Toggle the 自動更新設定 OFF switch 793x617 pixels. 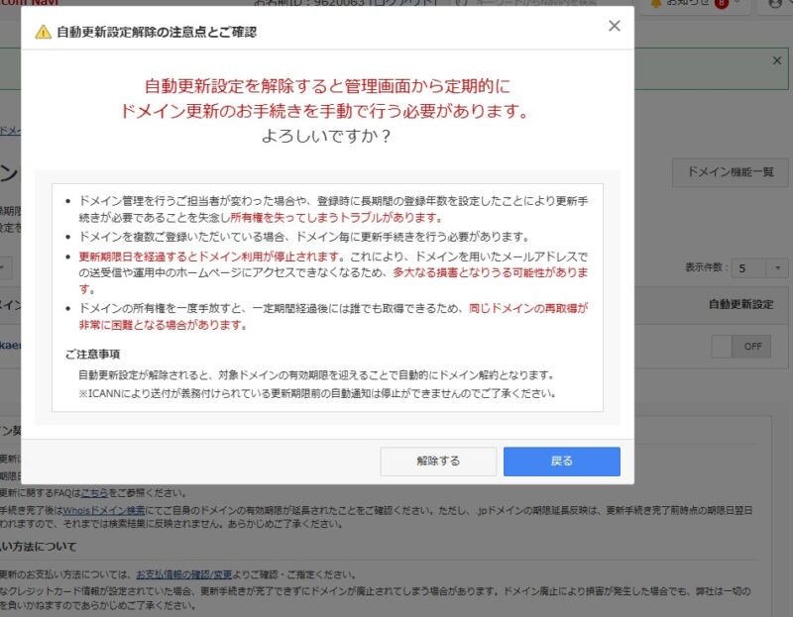coord(740,347)
